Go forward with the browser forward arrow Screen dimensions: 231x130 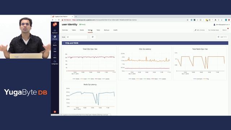[56, 20]
